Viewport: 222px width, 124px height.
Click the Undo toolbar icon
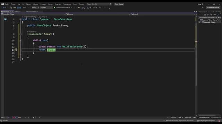24,8
